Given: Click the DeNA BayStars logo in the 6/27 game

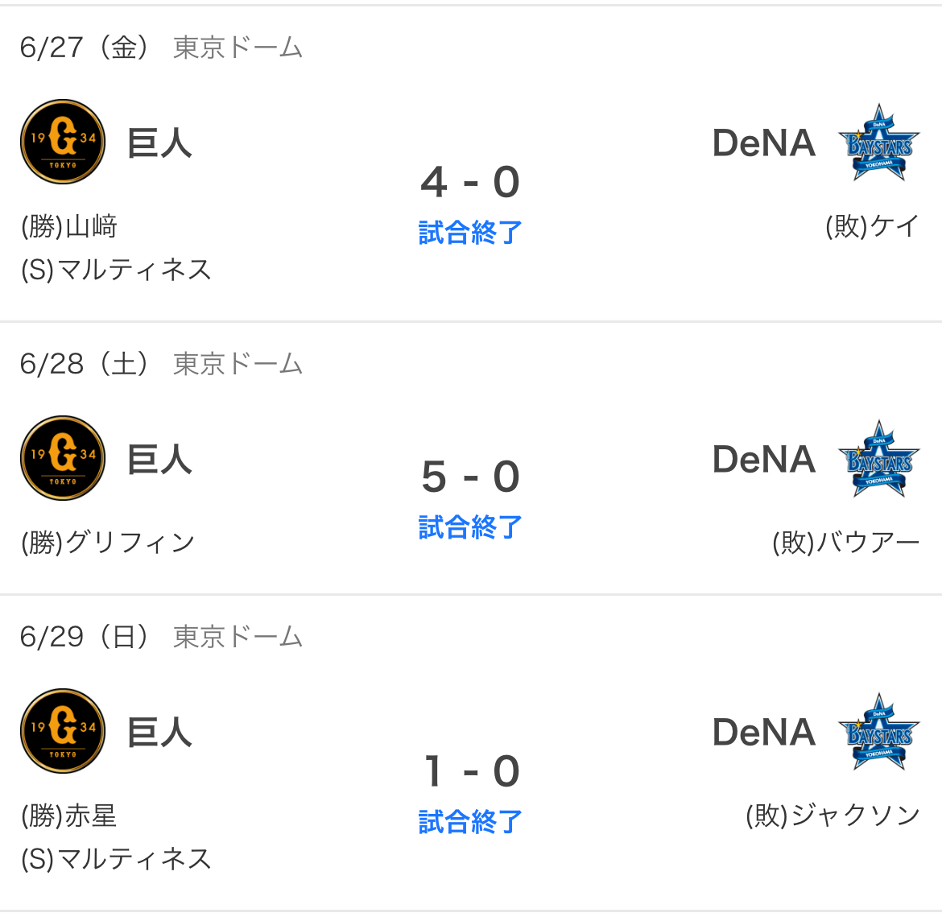Looking at the screenshot, I should (x=879, y=142).
